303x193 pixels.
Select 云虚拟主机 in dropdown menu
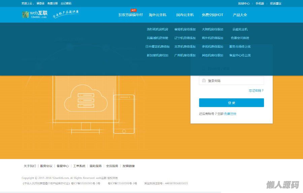(240, 29)
